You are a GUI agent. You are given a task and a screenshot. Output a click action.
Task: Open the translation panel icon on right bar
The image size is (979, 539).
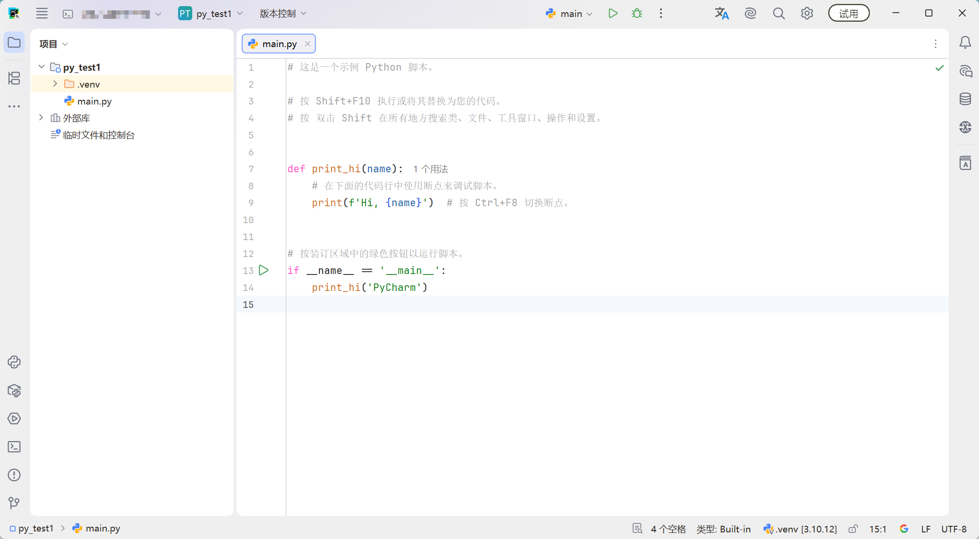tap(965, 163)
